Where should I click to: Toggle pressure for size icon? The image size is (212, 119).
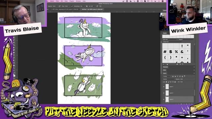point(97,6)
